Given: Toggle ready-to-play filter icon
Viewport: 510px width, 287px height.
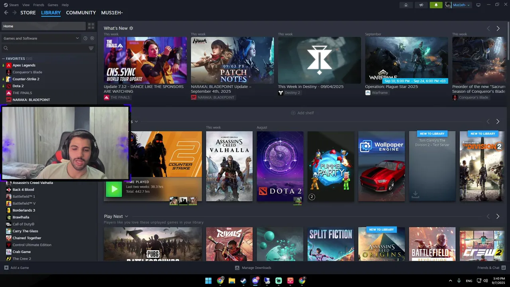Looking at the screenshot, I should pos(92,38).
